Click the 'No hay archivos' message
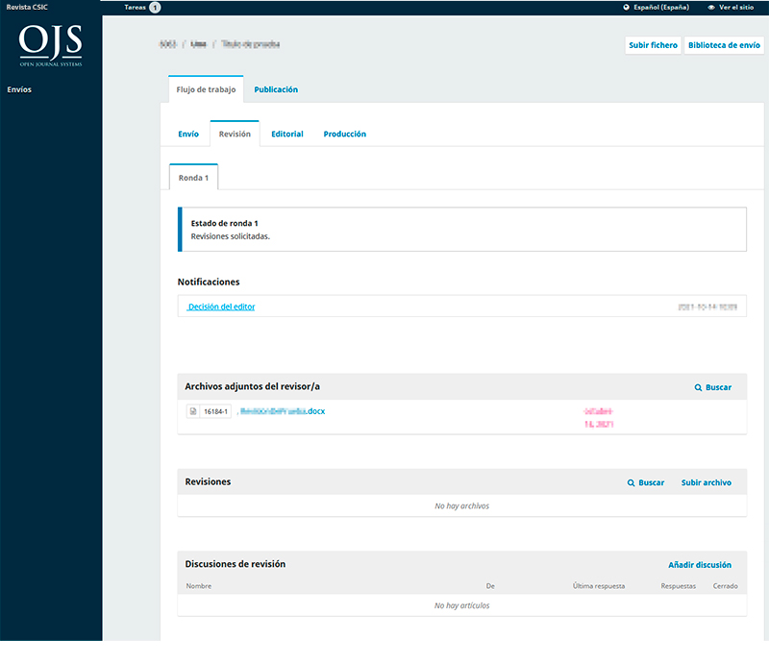 pos(461,506)
